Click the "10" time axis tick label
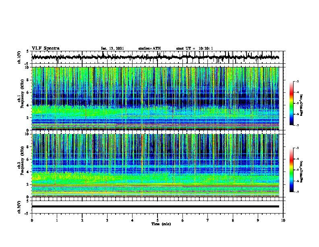The width and height of the screenshot is (319, 247). [283, 220]
